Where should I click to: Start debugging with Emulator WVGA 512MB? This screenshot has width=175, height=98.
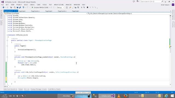pos(40,7)
